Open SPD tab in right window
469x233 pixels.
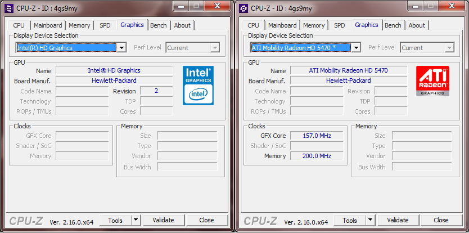(340, 25)
